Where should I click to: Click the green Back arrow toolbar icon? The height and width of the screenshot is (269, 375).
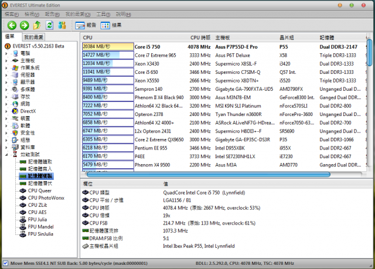[12, 25]
